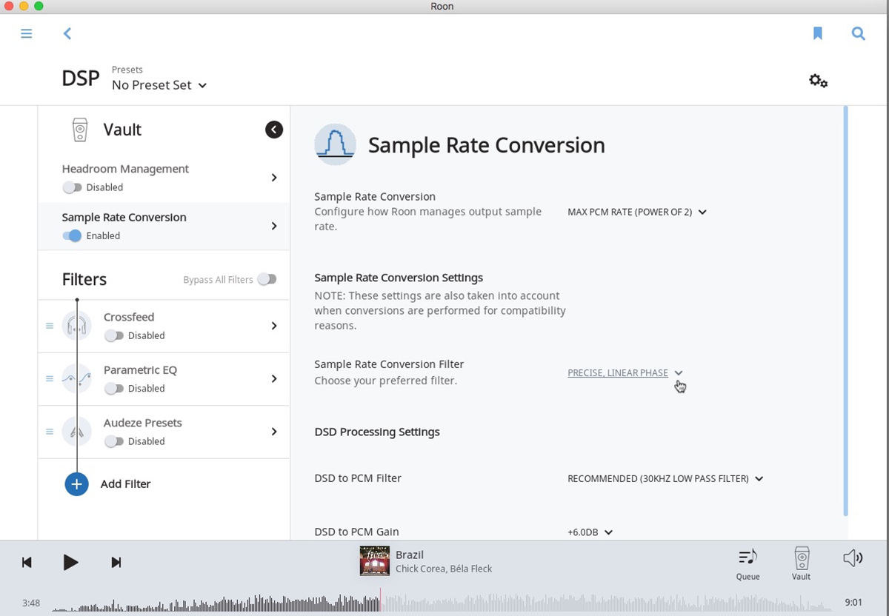Image resolution: width=889 pixels, height=616 pixels.
Task: Select the Crossfeed filter row
Action: point(164,326)
